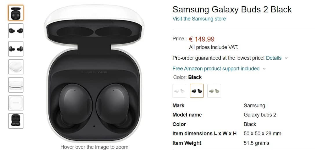315x154 pixels.
Task: Click the Samsung Galaxy Buds 2 Black title
Action: [x=232, y=10]
